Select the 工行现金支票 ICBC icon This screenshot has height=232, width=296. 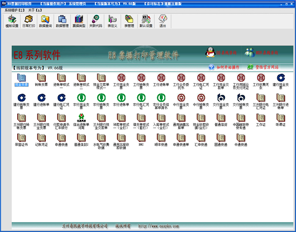point(121,81)
